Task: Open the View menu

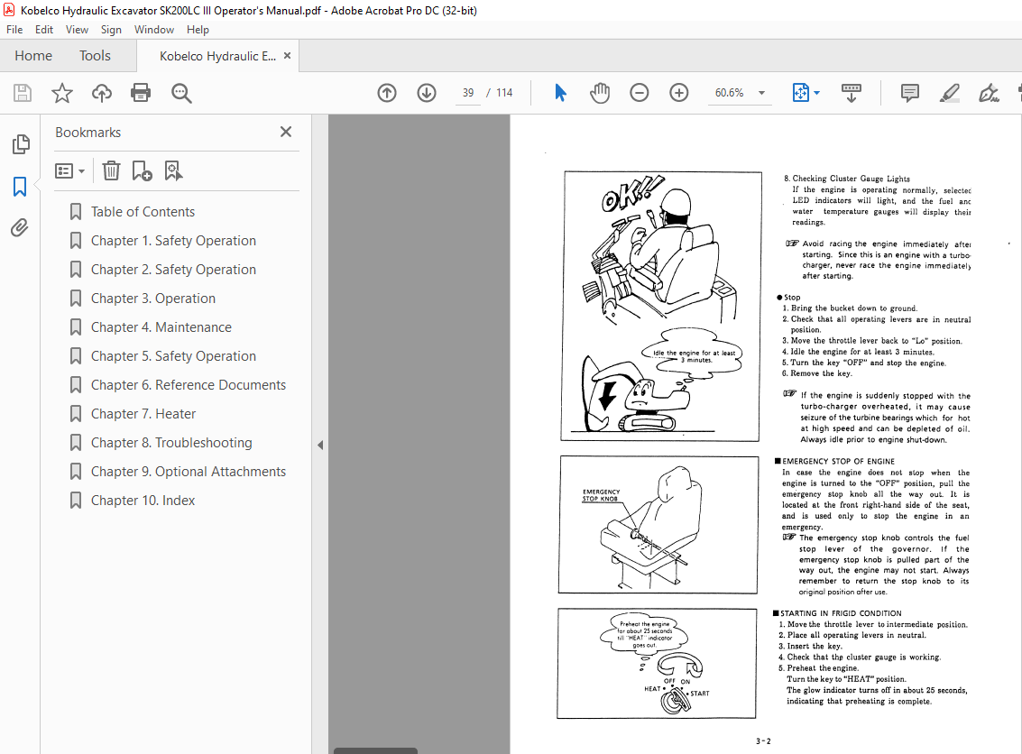Action: click(77, 30)
